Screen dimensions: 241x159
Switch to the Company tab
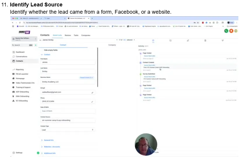point(112,45)
